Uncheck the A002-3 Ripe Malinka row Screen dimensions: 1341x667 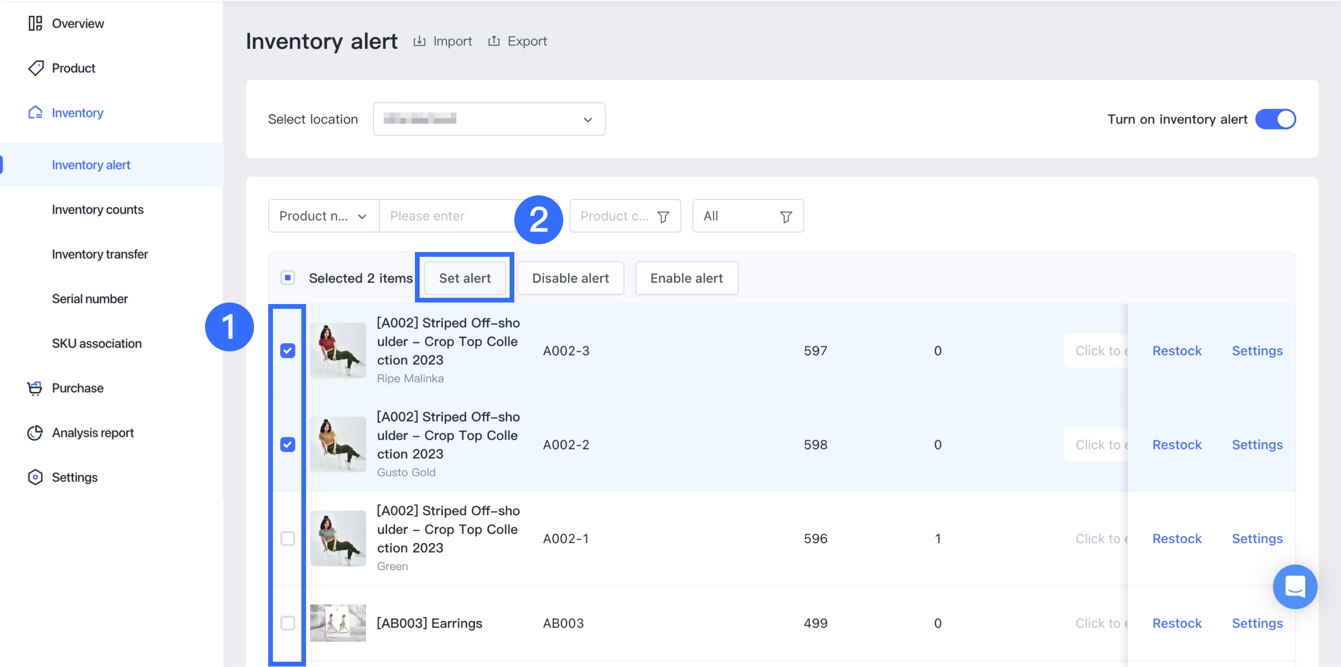(288, 350)
